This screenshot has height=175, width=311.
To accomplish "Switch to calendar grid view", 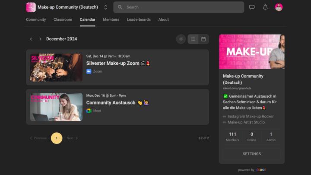I will click(x=203, y=39).
